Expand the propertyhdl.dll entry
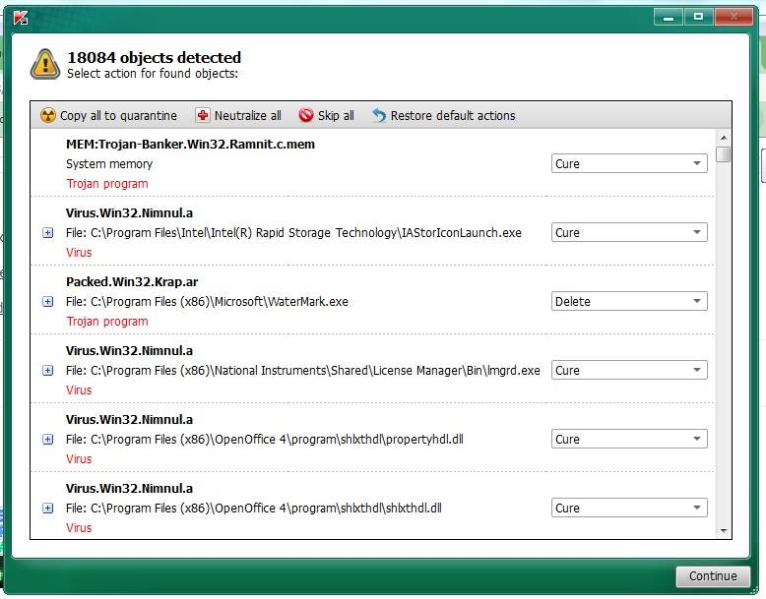Screen dimensions: 766x599 [48, 440]
